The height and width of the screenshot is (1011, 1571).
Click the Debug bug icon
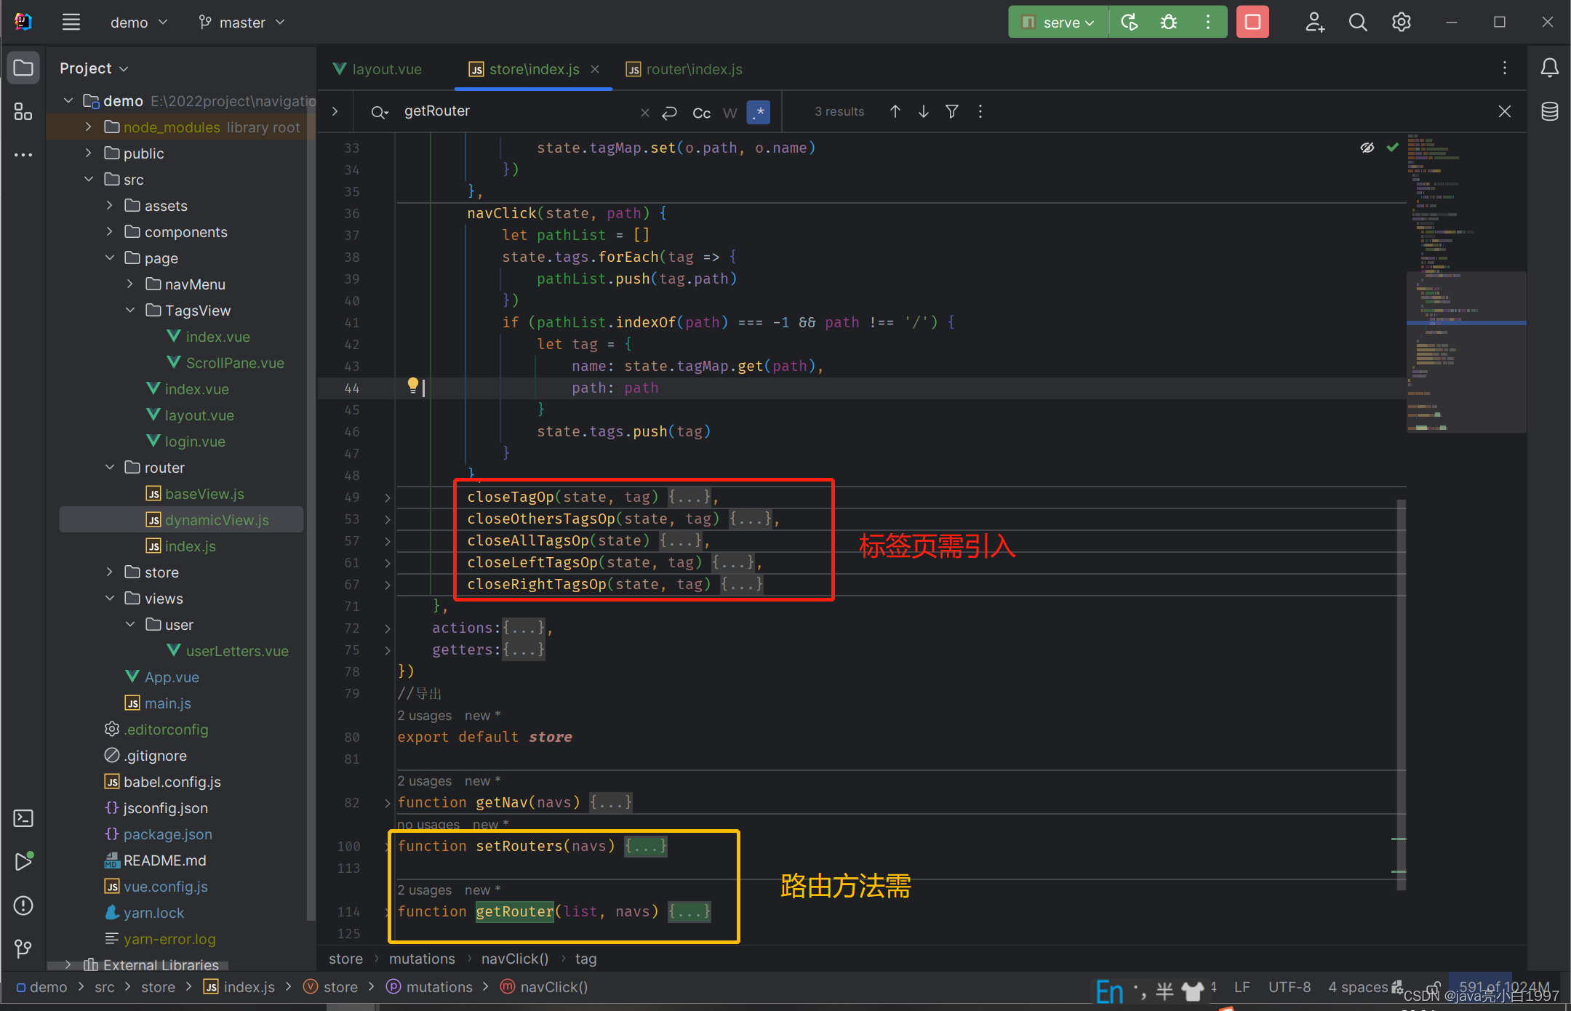[x=1168, y=23]
